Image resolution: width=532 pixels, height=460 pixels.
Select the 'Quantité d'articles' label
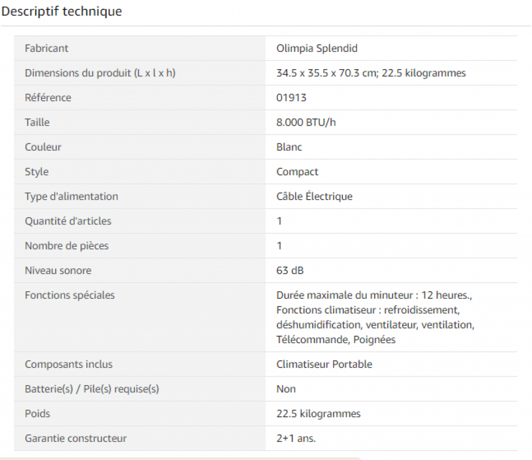click(68, 221)
